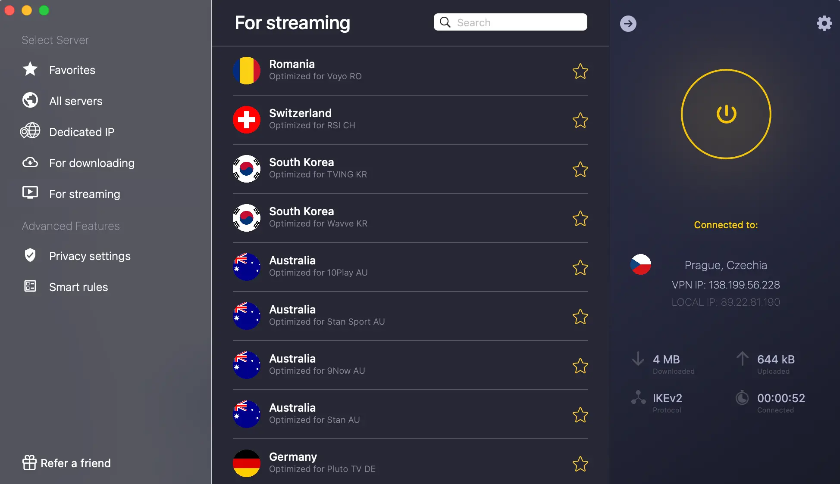Open Dedicated IP section
Viewport: 840px width, 484px height.
coord(81,132)
